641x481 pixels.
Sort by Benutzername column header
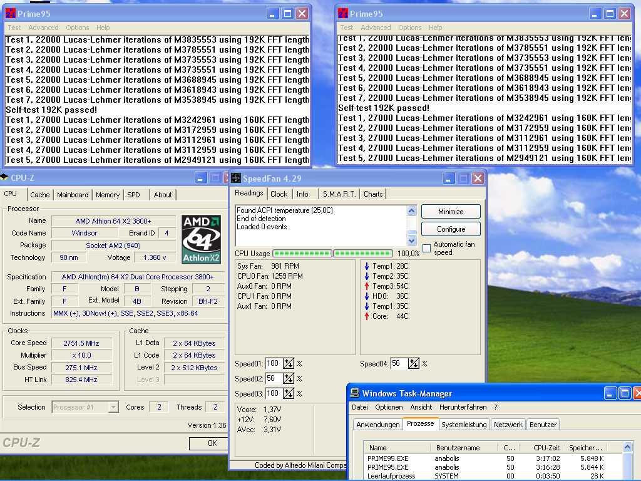coord(464,447)
